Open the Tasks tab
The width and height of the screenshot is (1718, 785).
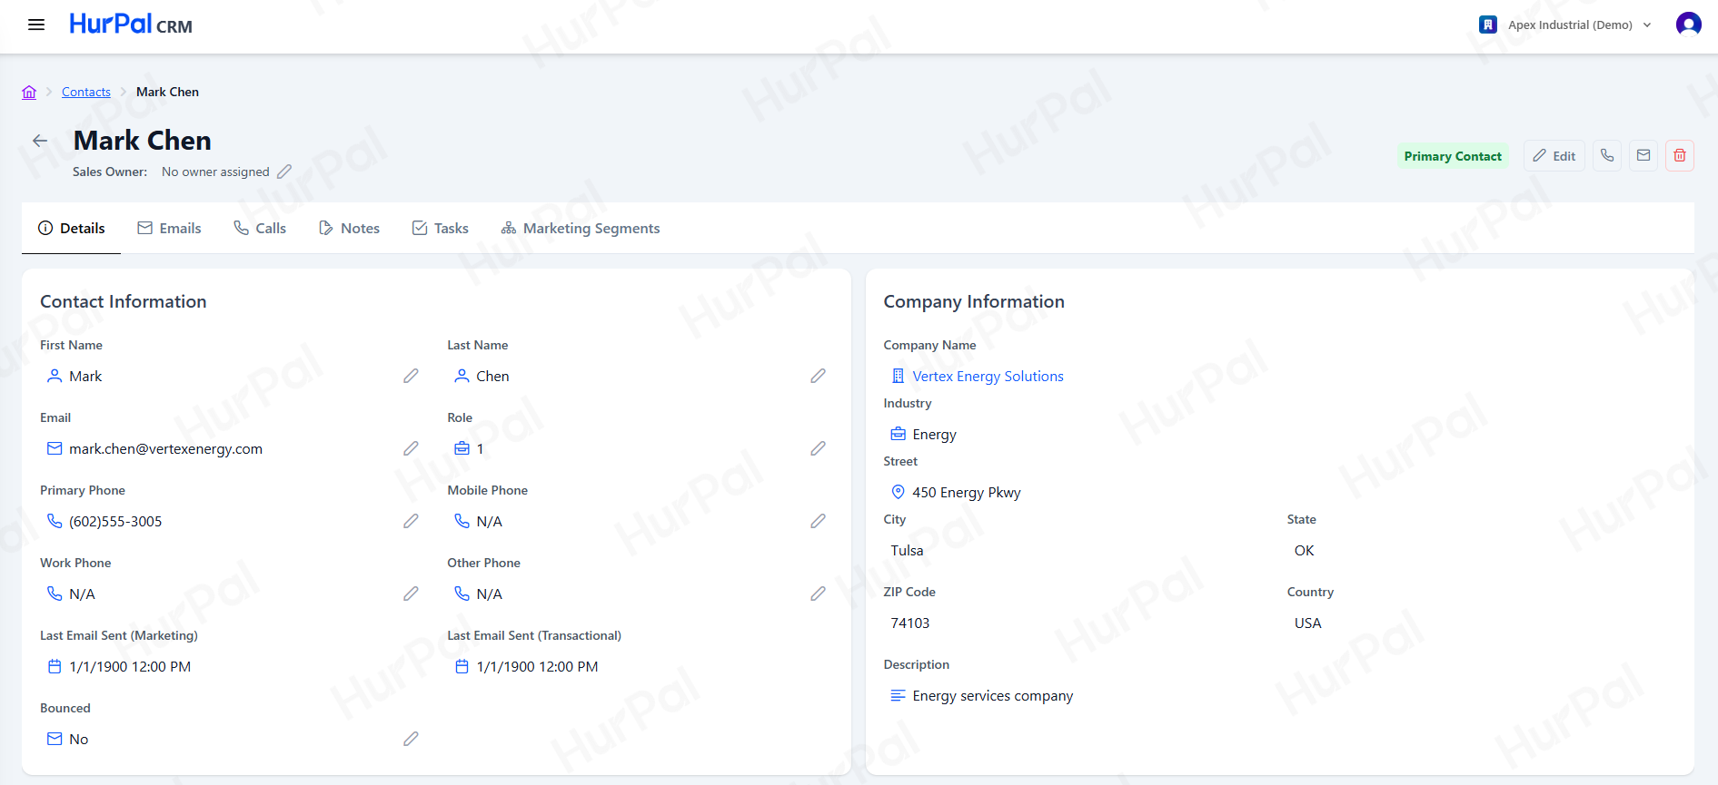[x=441, y=229]
